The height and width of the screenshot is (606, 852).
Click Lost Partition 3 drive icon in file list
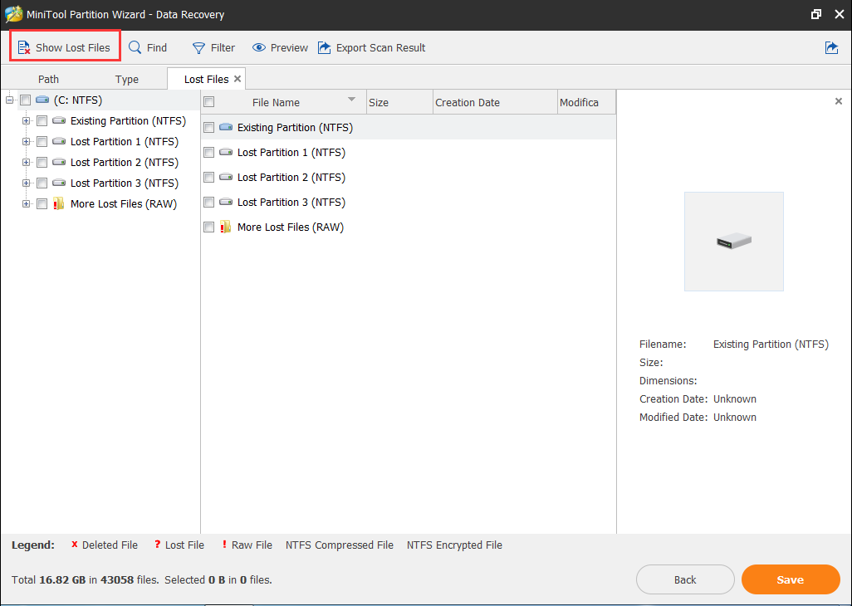click(x=226, y=202)
